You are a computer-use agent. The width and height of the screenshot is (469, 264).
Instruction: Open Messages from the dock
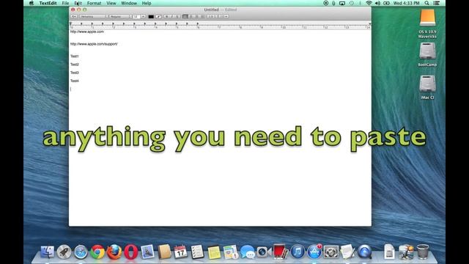248,252
